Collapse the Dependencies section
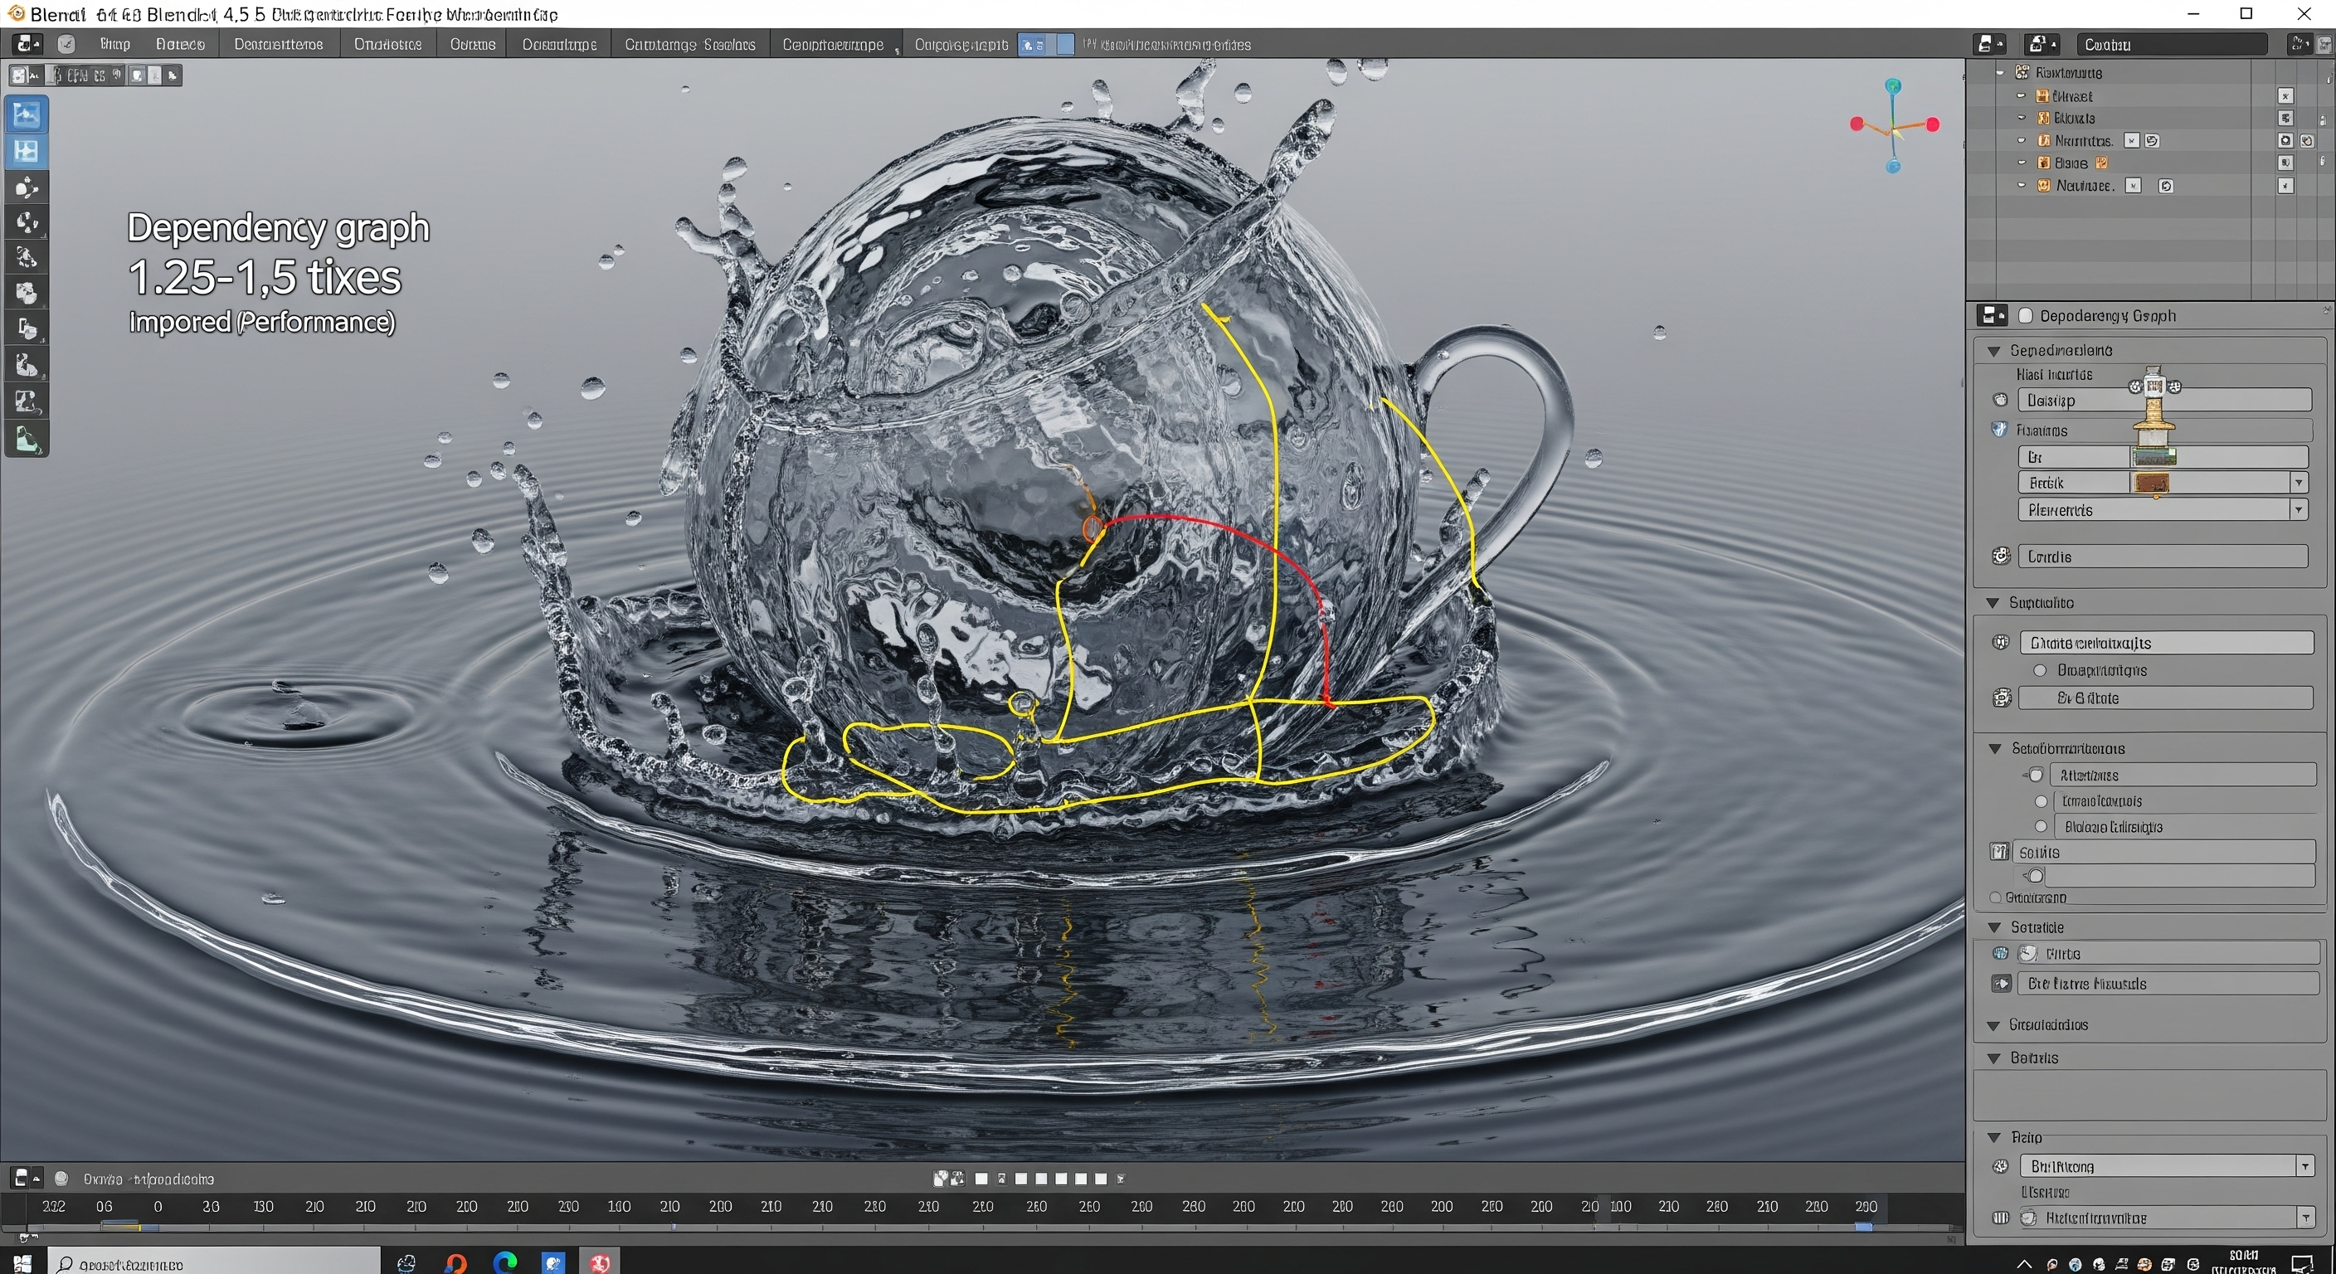This screenshot has width=2336, height=1274. coord(1994,350)
